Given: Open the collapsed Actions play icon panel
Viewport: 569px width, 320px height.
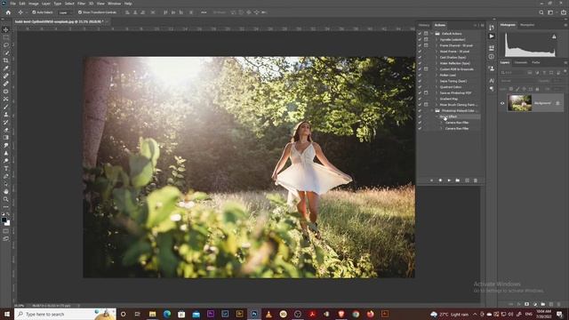Looking at the screenshot, I should click(x=492, y=36).
